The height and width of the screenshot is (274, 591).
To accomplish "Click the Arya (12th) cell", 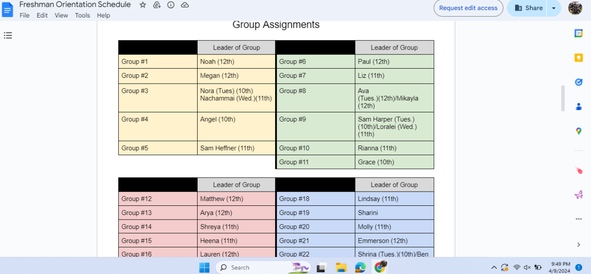I will click(x=236, y=213).
